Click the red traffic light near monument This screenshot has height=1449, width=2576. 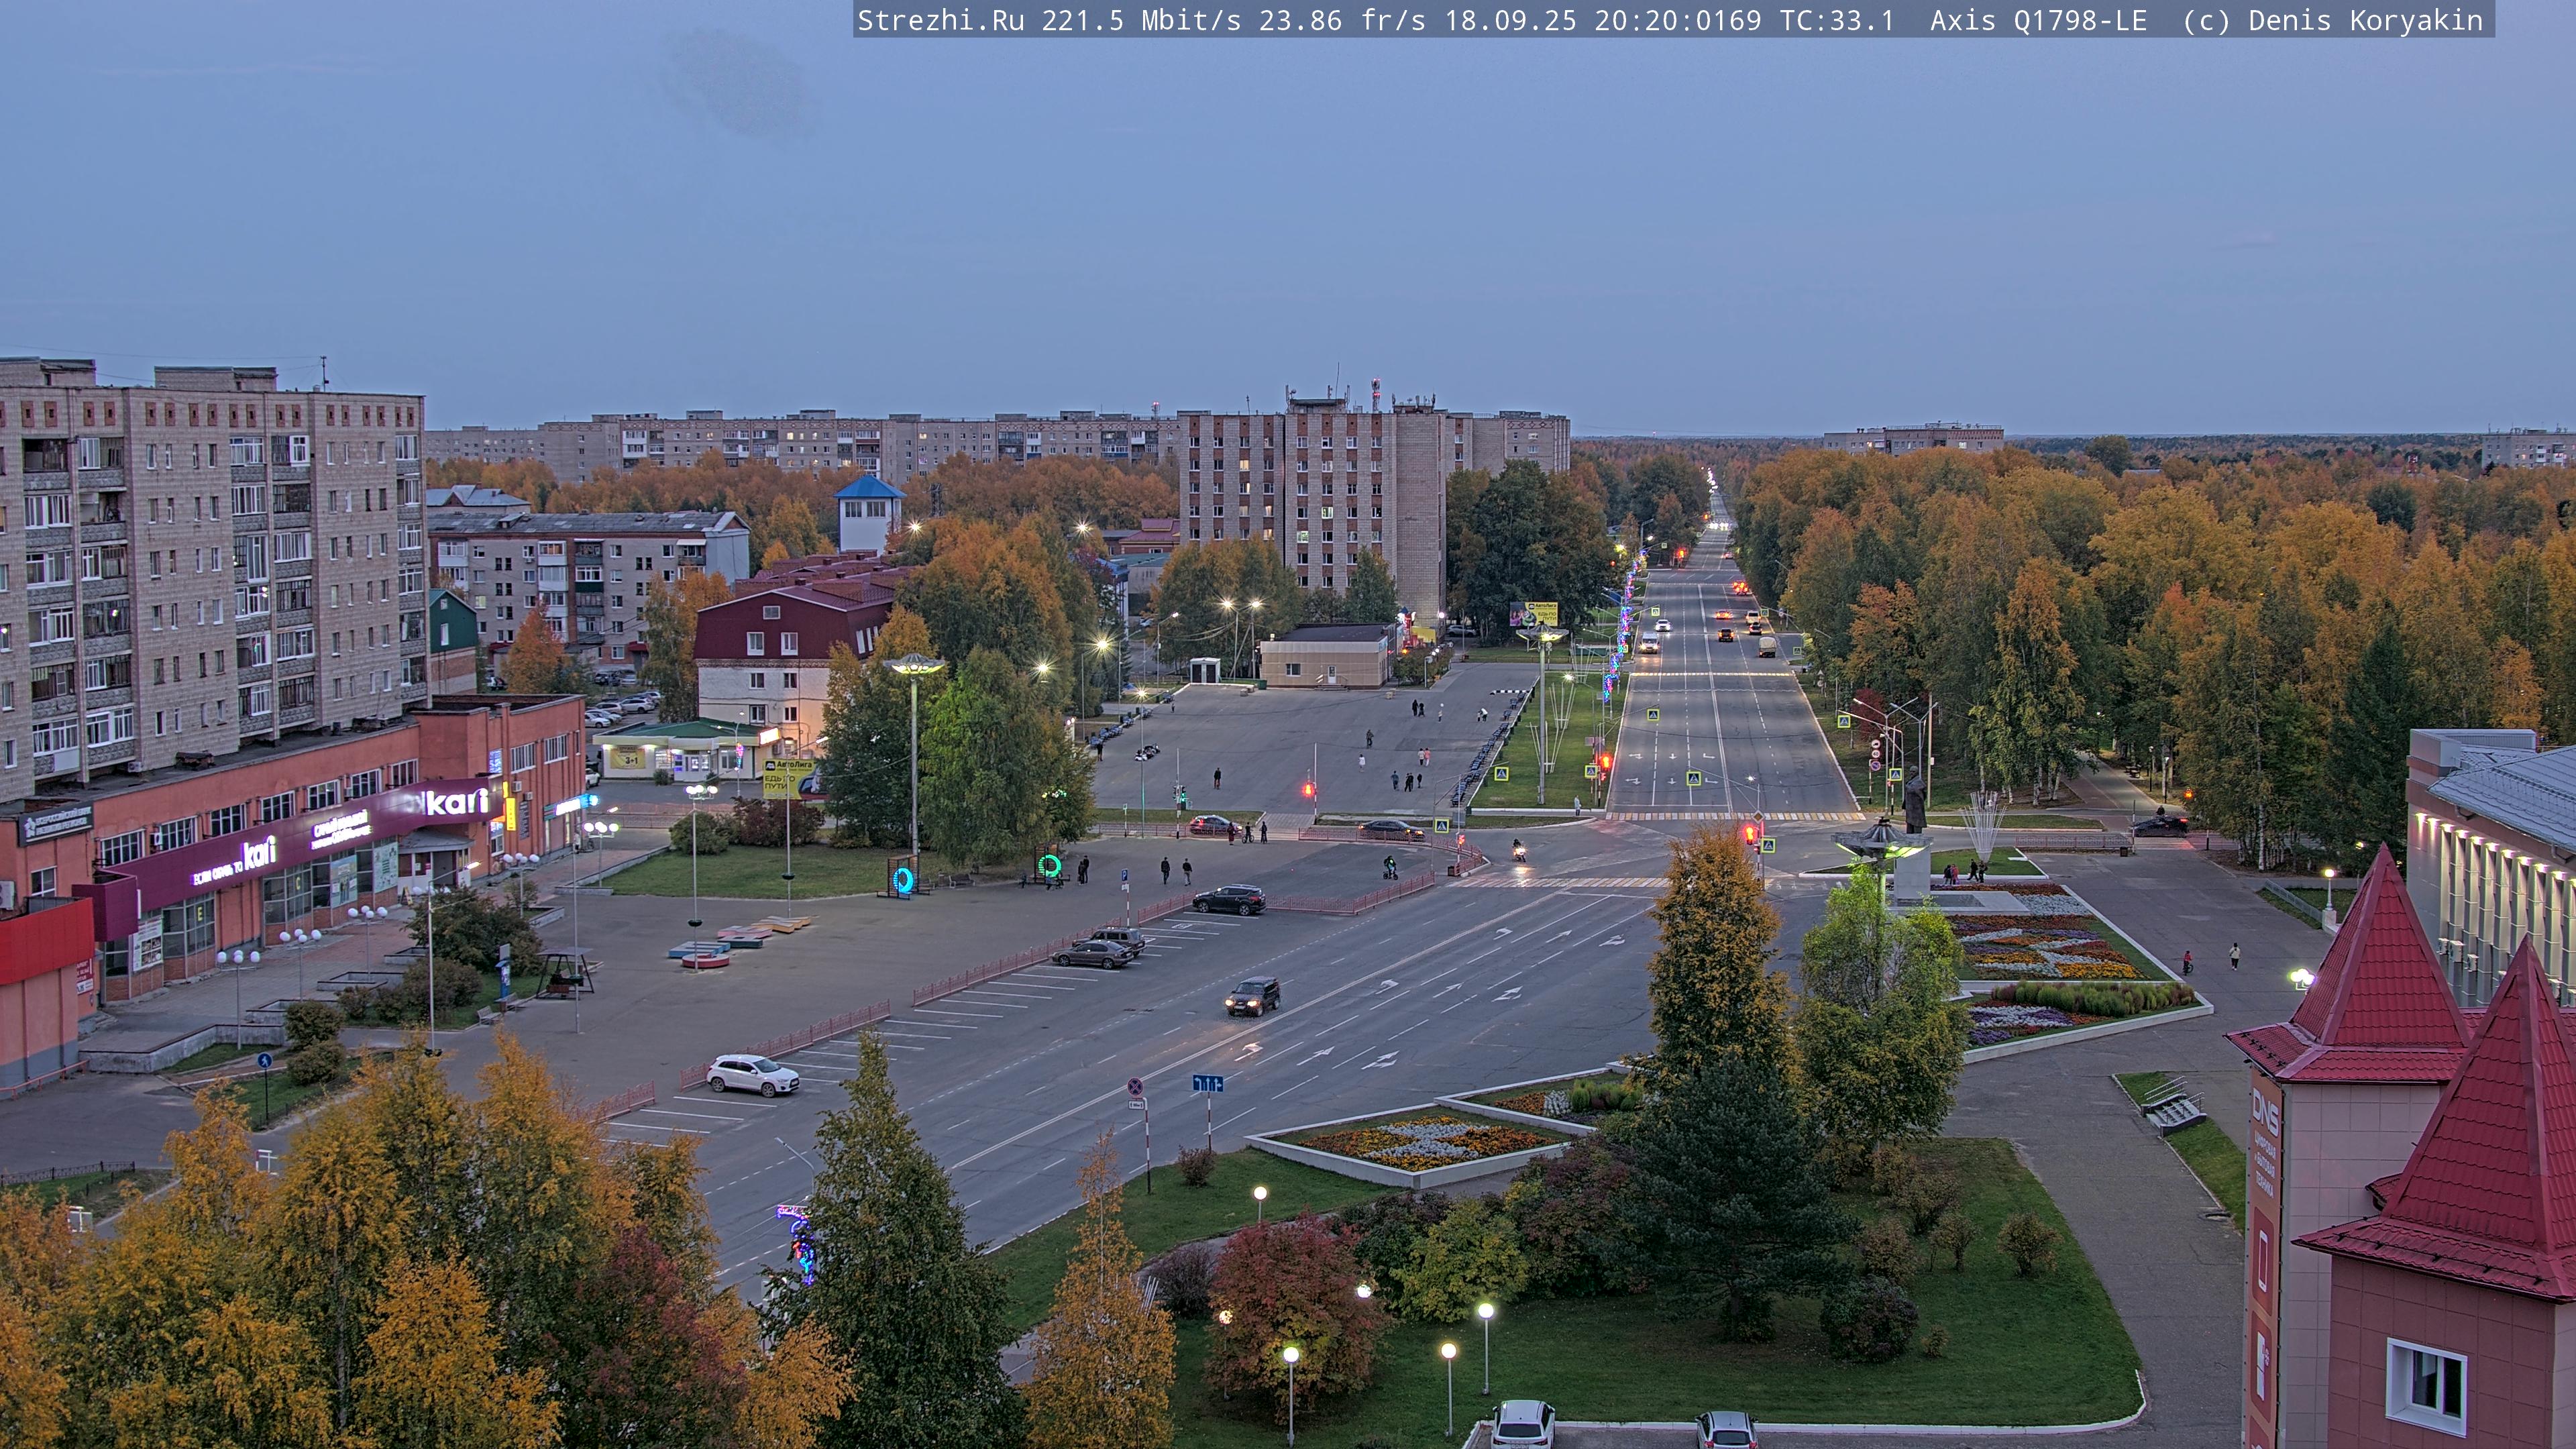(x=1749, y=833)
